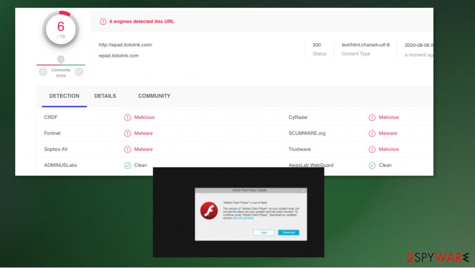
Task: Click the CyRadar malicious warning icon
Action: pyautogui.click(x=372, y=118)
